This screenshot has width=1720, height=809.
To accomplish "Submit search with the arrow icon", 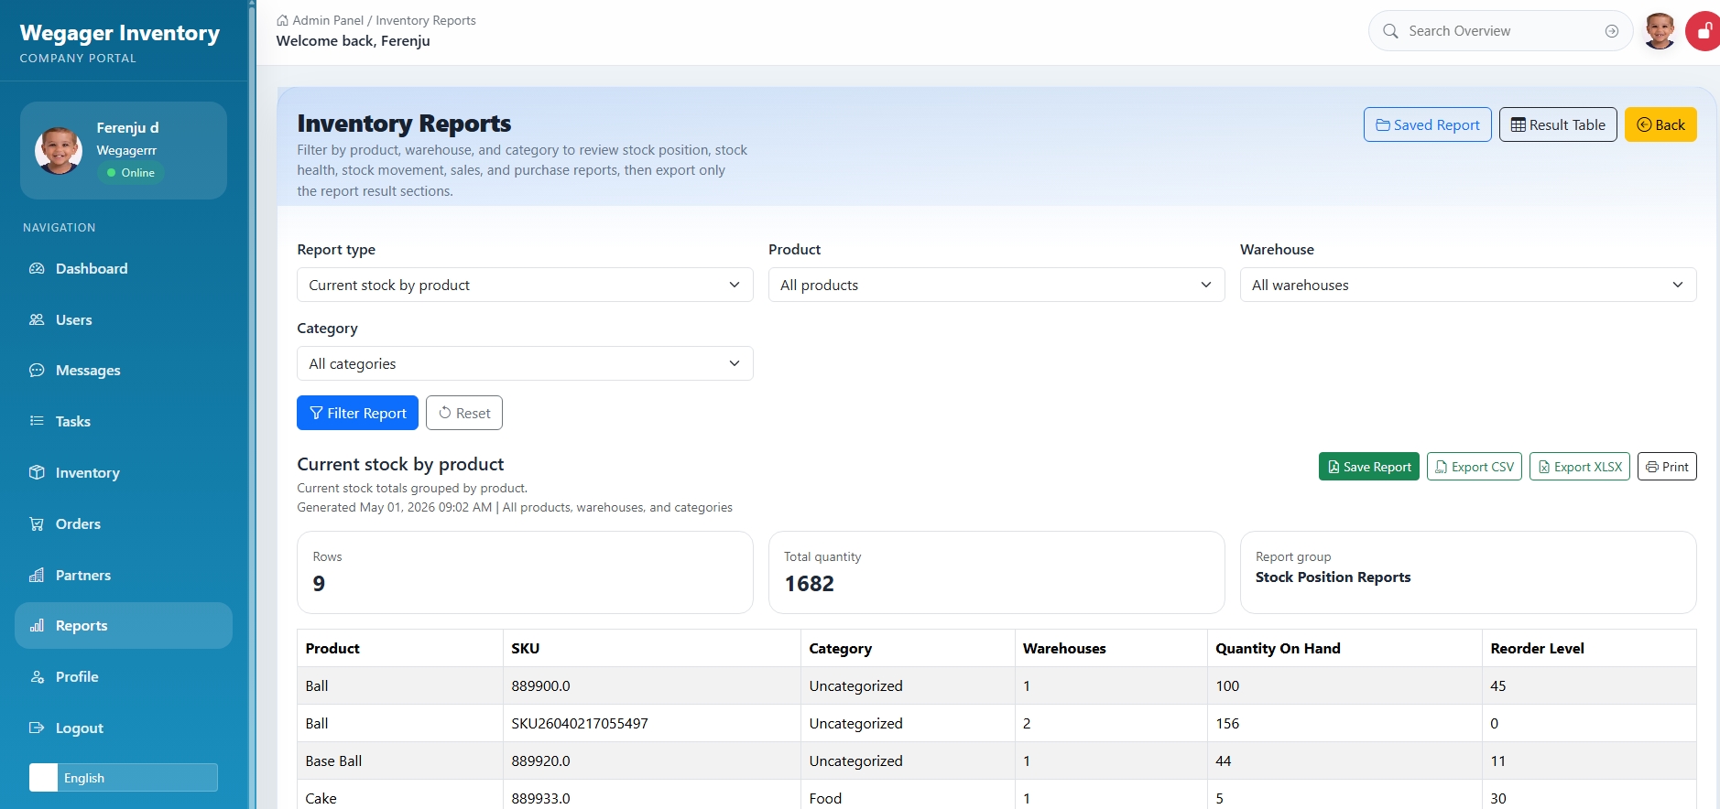I will 1612,31.
